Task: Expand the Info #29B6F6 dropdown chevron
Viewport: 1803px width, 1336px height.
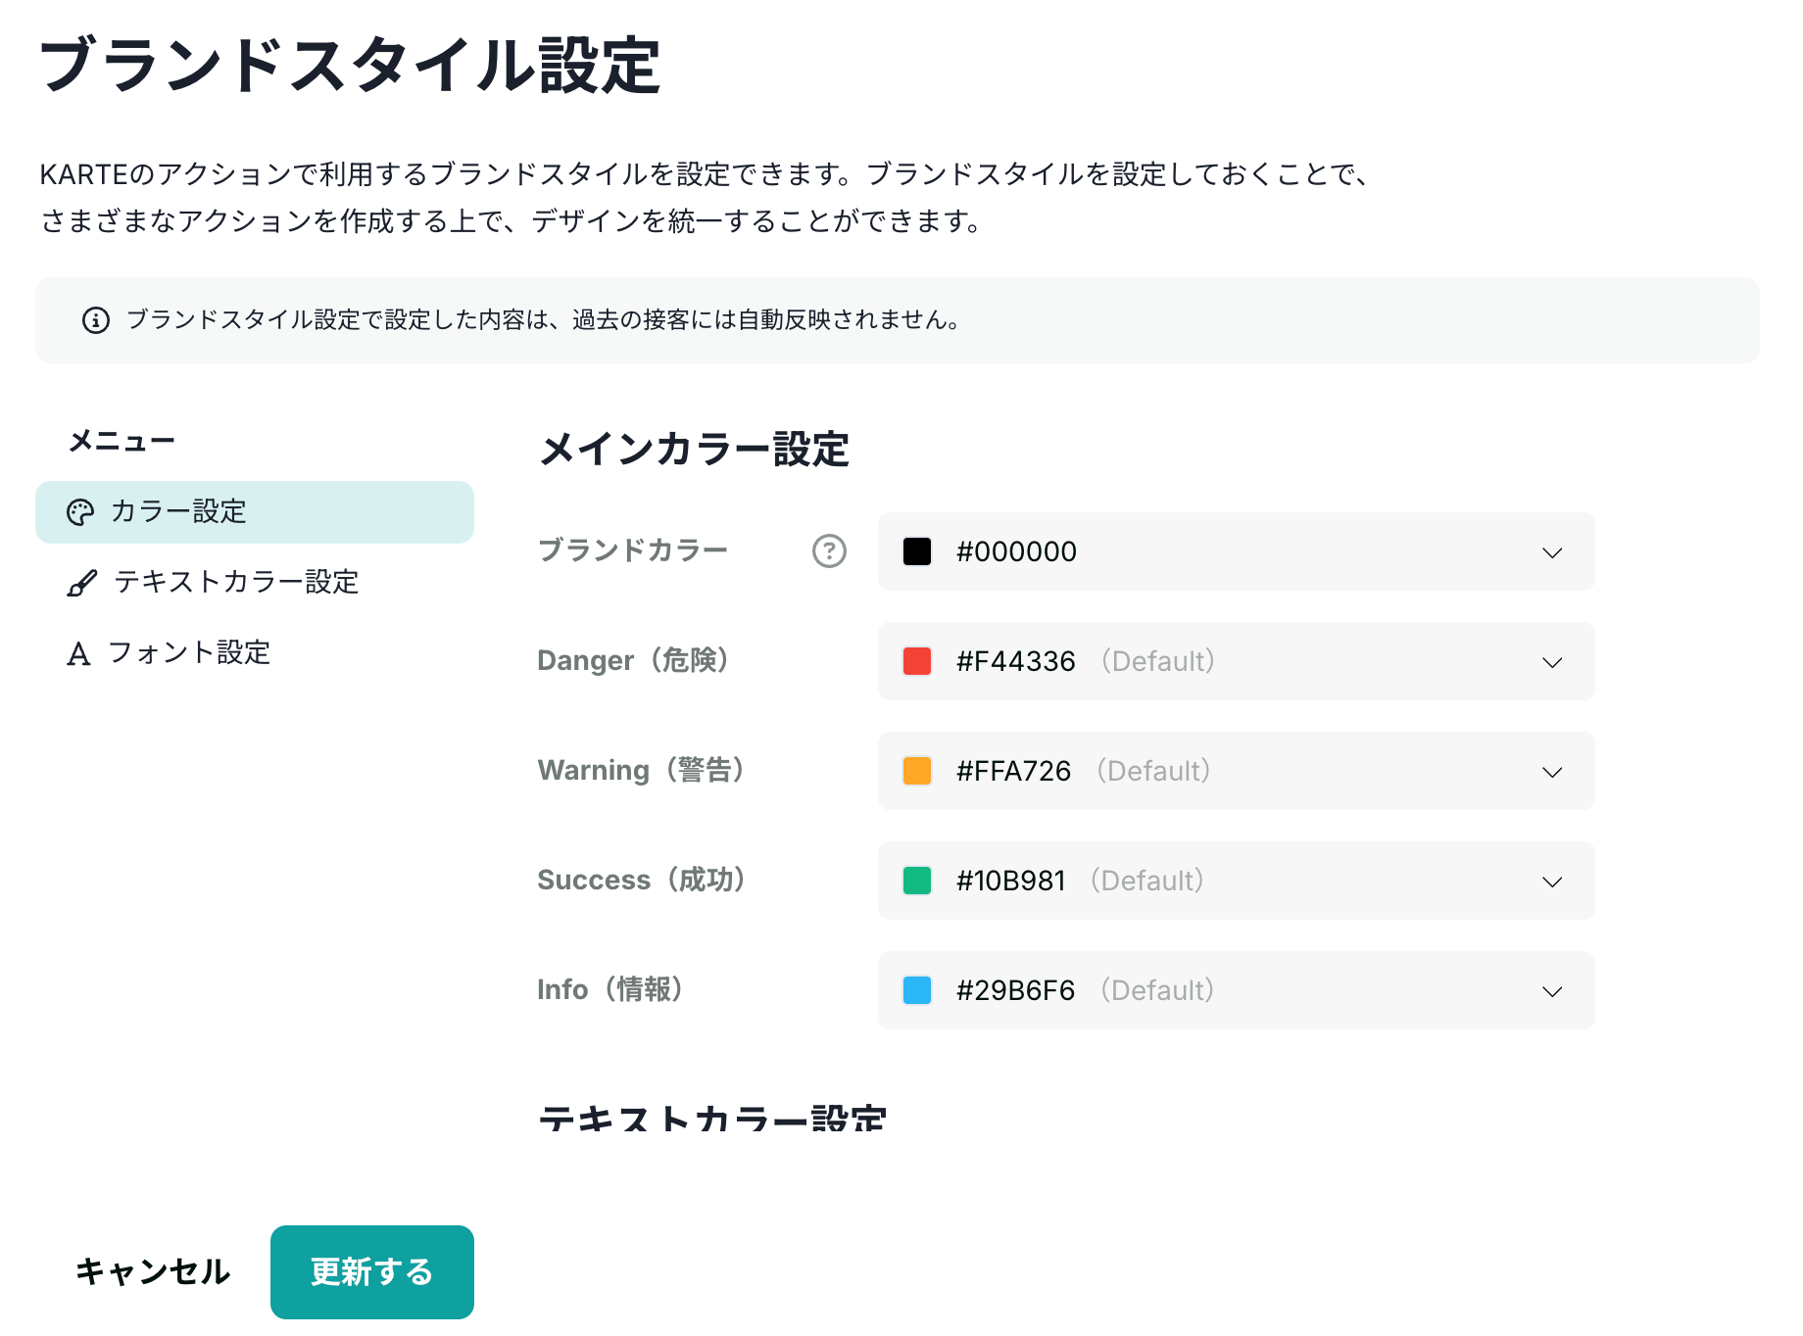Action: [x=1552, y=991]
